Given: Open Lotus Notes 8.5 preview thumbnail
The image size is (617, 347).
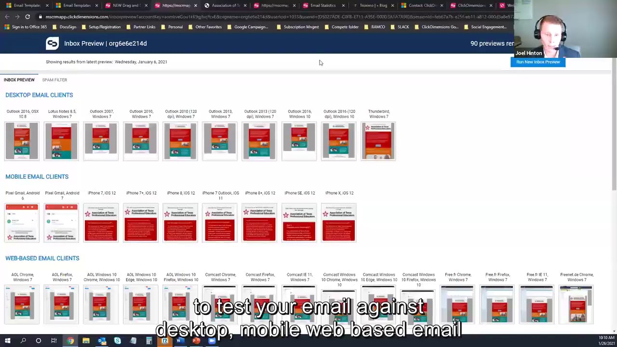Looking at the screenshot, I should (61, 141).
